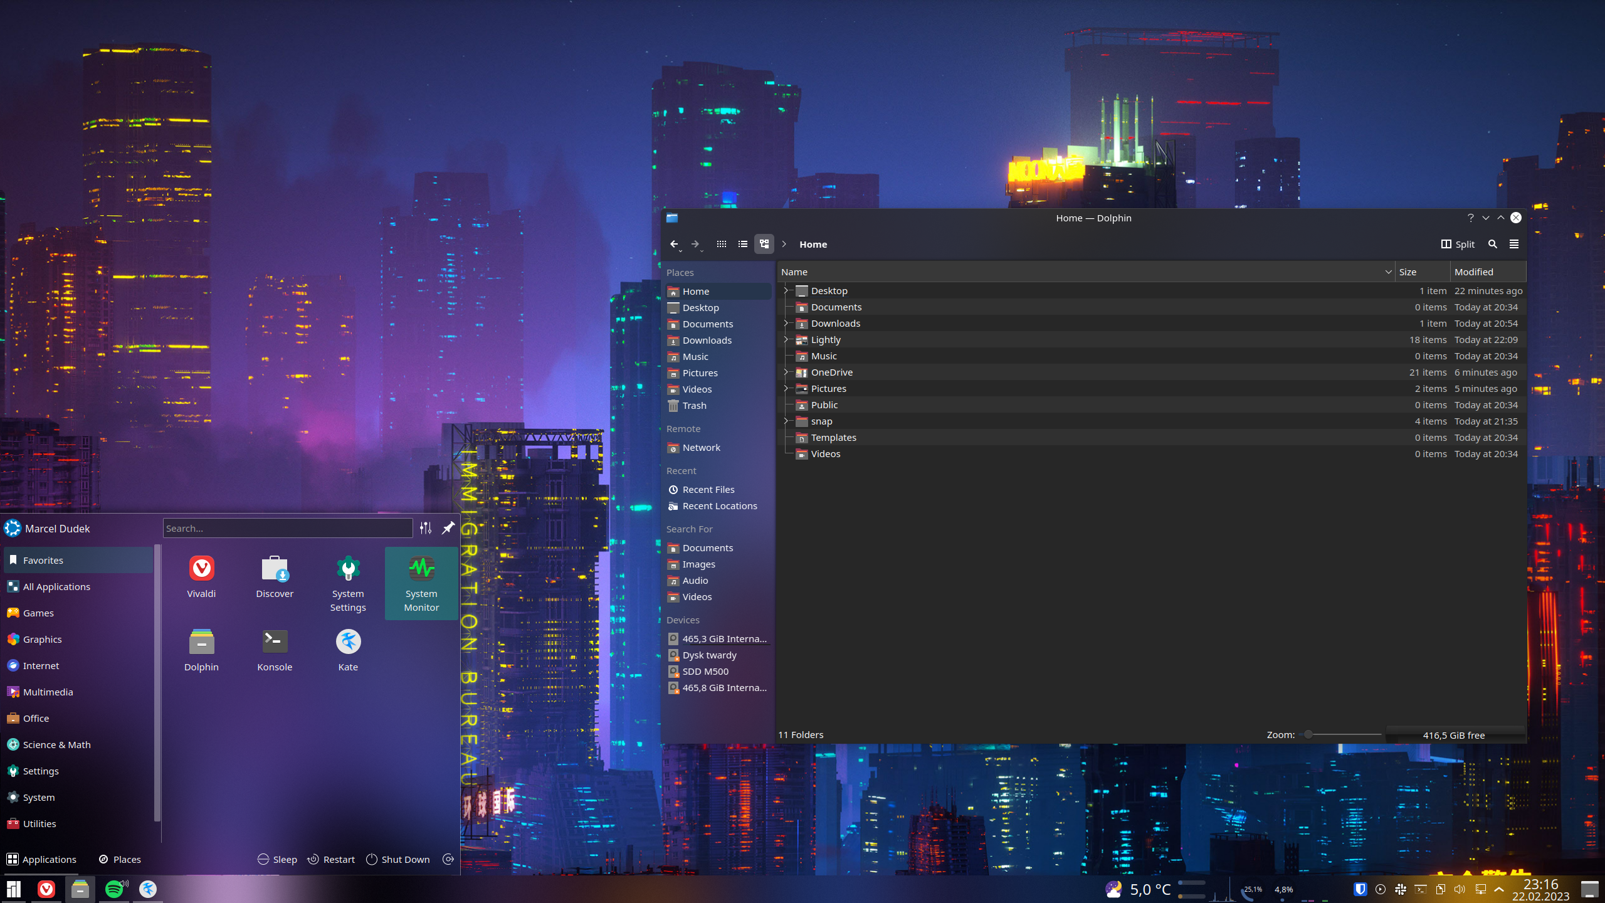Image resolution: width=1605 pixels, height=903 pixels.
Task: Expand the Lightly folder tree
Action: [786, 339]
